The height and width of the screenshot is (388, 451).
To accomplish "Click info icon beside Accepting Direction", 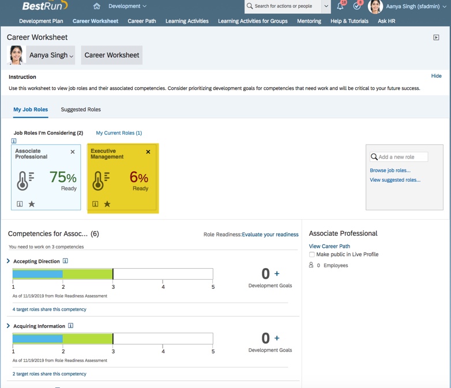I will [65, 261].
